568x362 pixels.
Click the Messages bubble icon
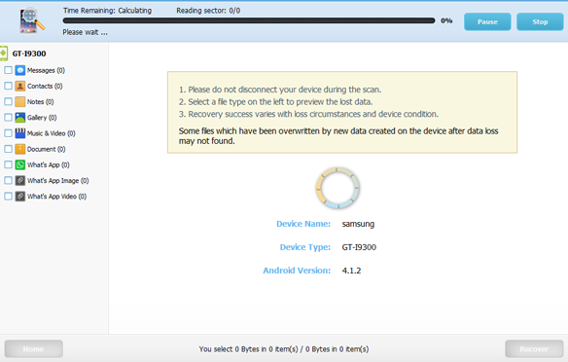(20, 70)
